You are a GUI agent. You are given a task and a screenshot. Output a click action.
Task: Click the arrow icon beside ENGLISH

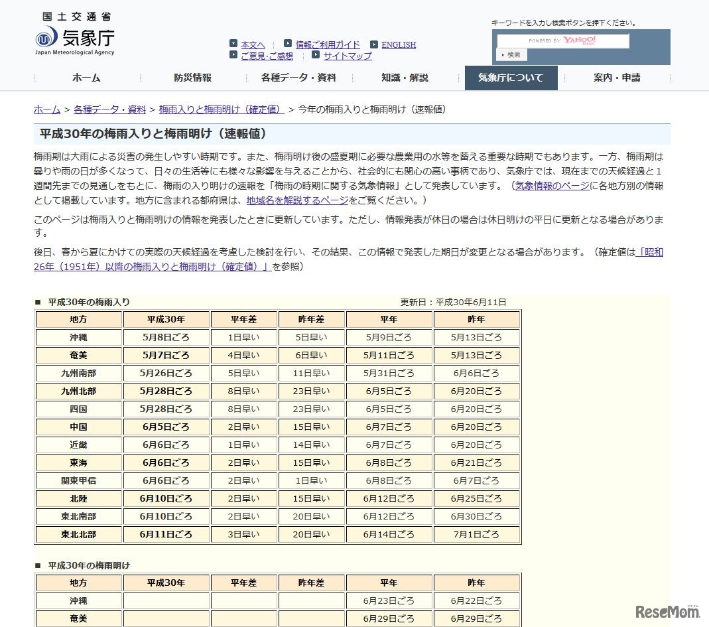click(373, 44)
